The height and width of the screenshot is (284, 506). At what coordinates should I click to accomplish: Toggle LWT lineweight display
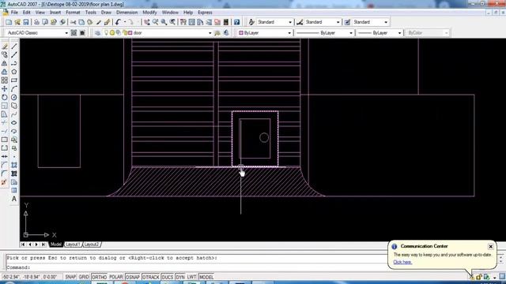(191, 277)
